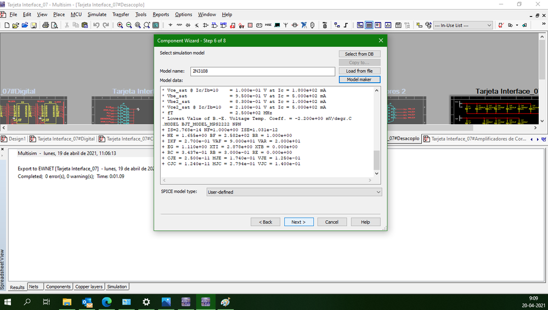
Task: Switch to the Nets tab
Action: click(34, 286)
